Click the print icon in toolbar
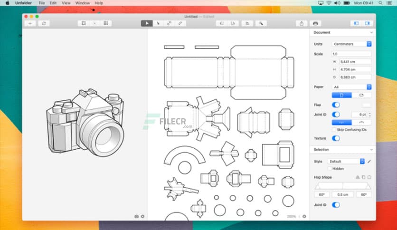The height and width of the screenshot is (230, 397). (x=315, y=23)
